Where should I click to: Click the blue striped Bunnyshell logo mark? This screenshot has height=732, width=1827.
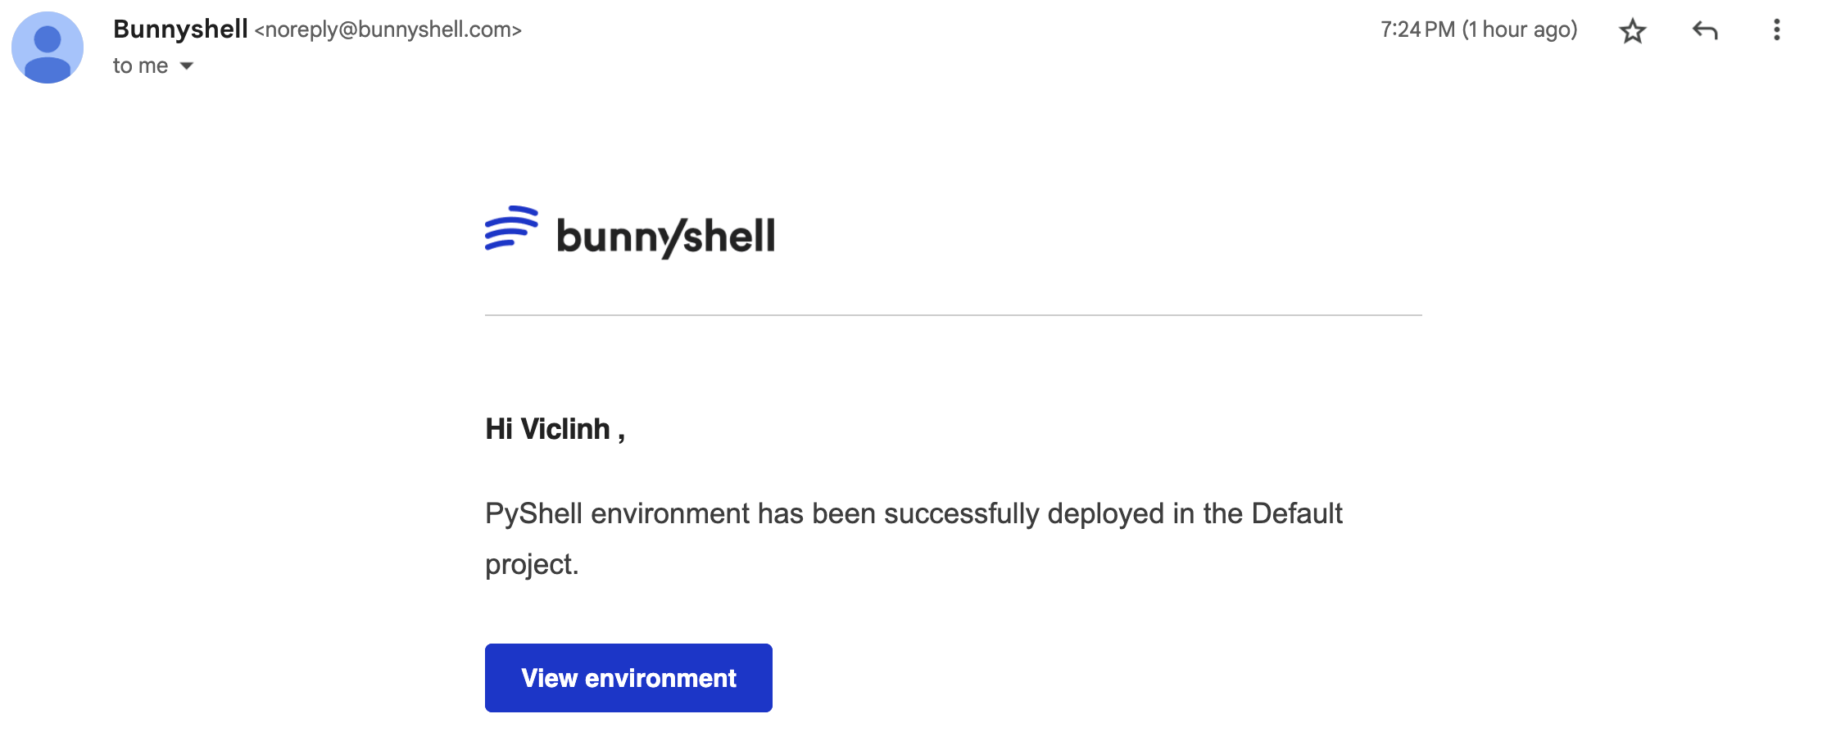[511, 228]
